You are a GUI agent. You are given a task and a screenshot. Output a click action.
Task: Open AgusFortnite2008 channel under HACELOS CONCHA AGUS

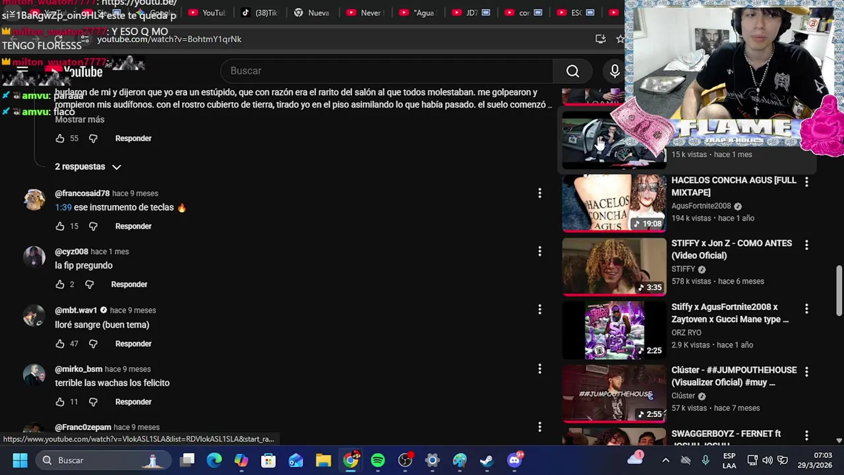point(701,206)
